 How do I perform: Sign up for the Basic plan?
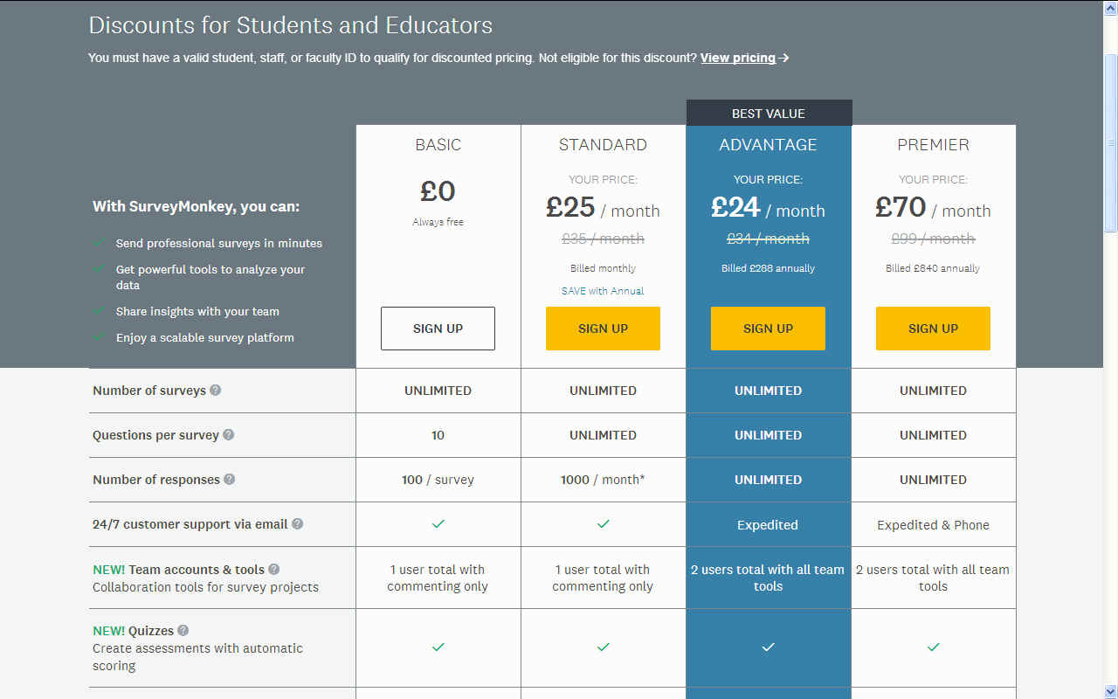pyautogui.click(x=438, y=329)
